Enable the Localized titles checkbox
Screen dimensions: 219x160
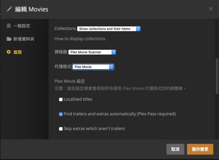coord(61,99)
